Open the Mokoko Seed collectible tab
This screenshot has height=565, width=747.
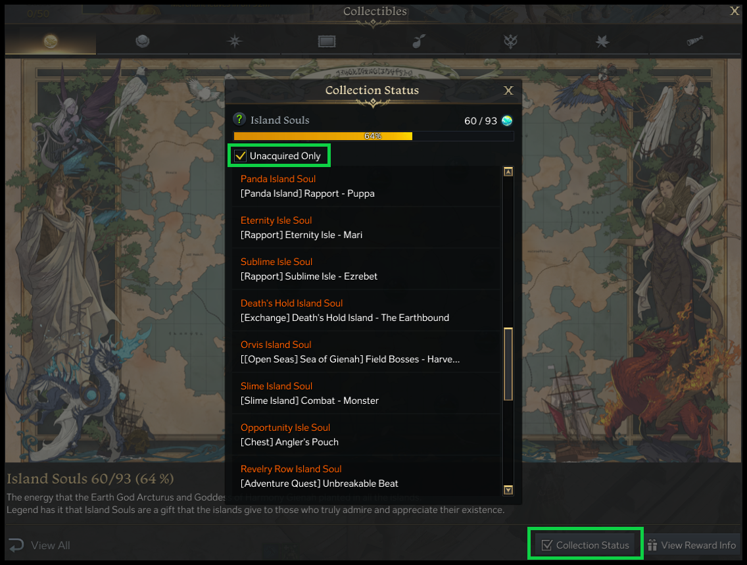pos(418,41)
